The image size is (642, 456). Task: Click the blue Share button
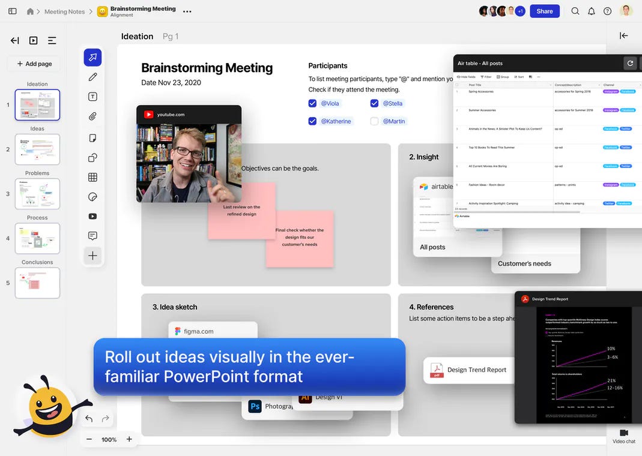(544, 11)
